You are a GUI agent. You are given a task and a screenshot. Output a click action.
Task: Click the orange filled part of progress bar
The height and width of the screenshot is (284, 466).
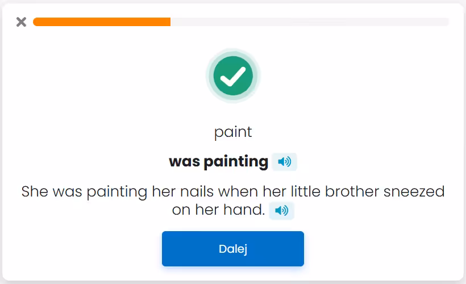pos(102,22)
